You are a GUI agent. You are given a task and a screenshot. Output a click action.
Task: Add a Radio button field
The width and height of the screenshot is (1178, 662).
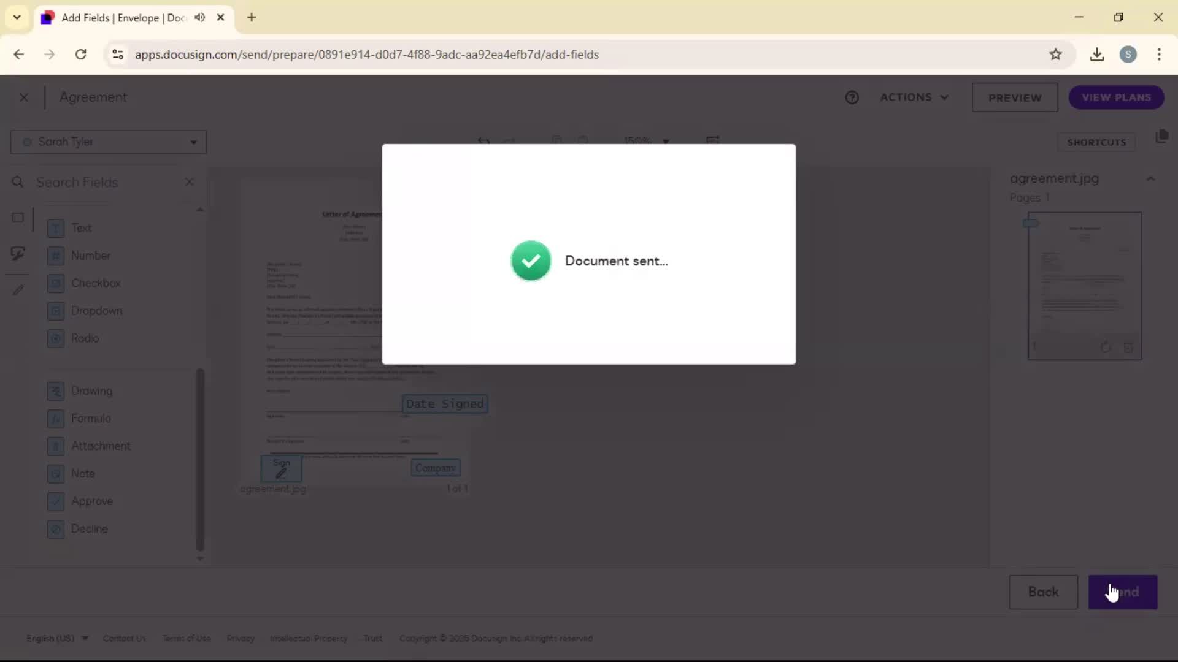click(85, 338)
